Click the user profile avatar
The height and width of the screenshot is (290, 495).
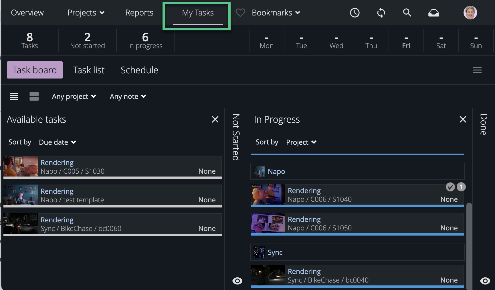(x=470, y=13)
